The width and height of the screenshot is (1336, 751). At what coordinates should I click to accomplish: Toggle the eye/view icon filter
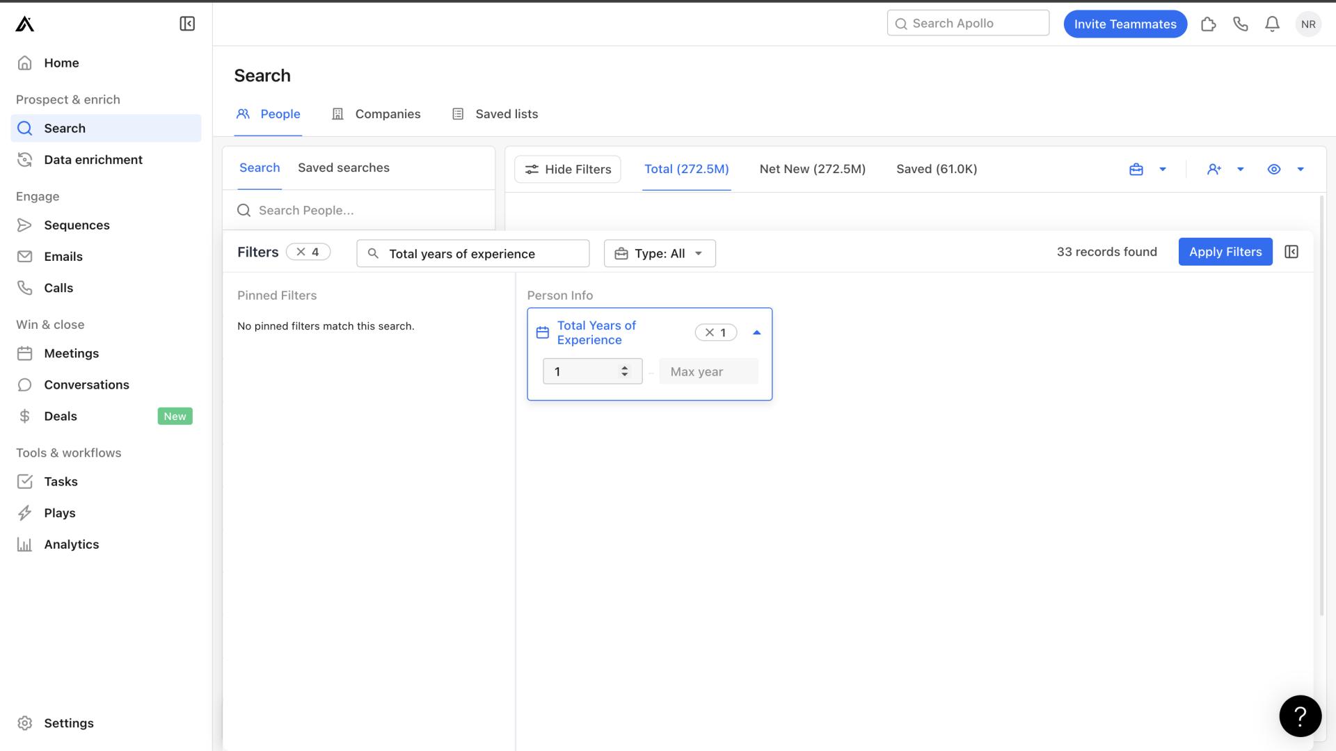click(x=1273, y=169)
